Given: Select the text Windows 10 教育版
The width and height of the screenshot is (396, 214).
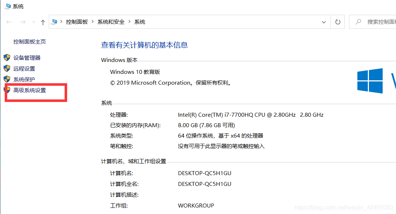Looking at the screenshot, I should click(x=135, y=72).
